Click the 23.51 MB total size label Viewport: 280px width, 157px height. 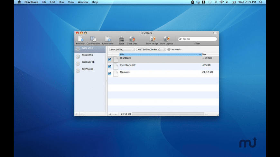click(x=126, y=114)
